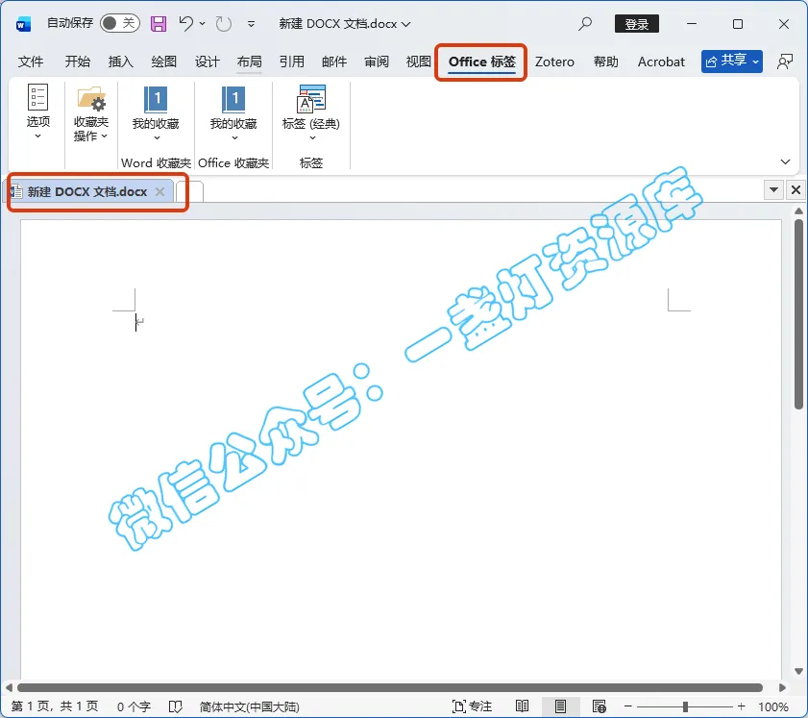Click the 共享 share button
Viewport: 808px width, 718px height.
point(731,62)
